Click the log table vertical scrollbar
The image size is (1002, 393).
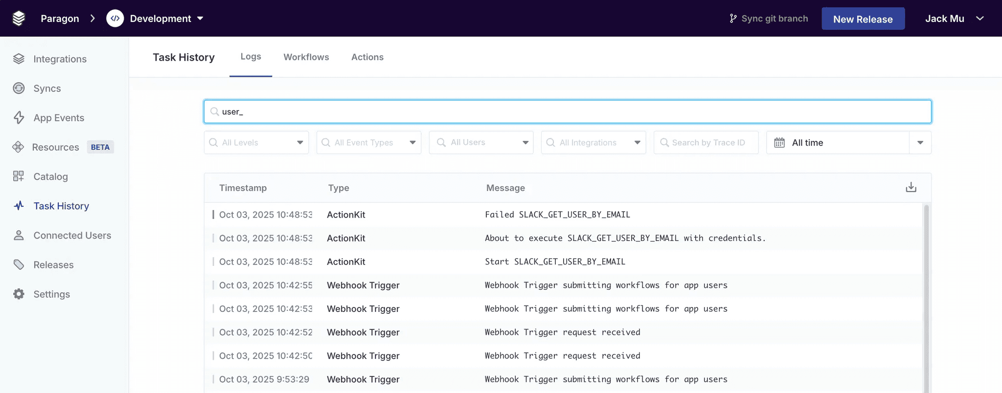[x=926, y=293]
